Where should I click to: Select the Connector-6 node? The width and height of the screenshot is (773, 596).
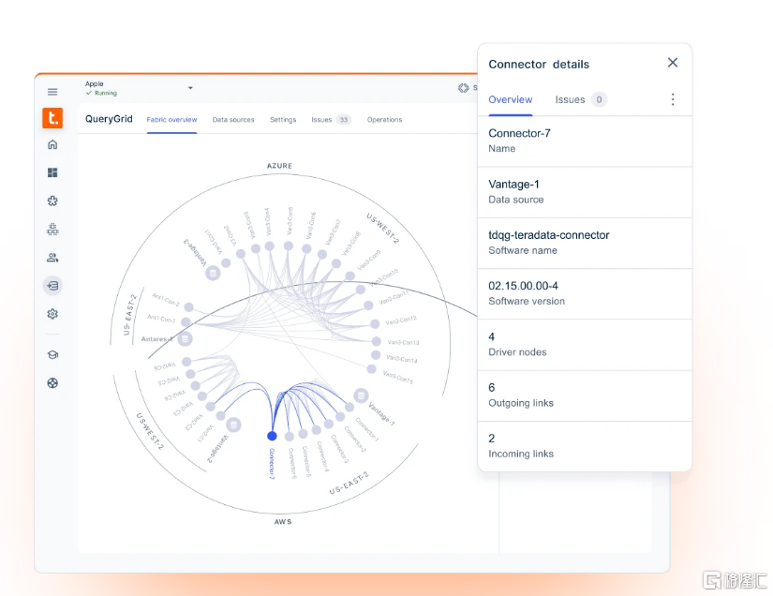(290, 437)
